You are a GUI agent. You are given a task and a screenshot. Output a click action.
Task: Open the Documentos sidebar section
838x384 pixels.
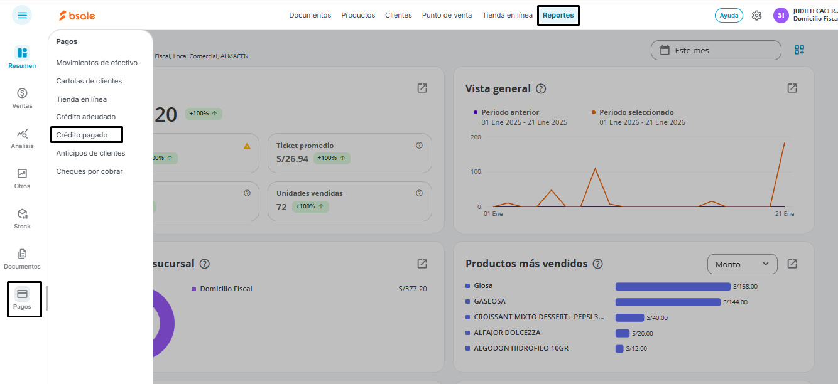(22, 258)
